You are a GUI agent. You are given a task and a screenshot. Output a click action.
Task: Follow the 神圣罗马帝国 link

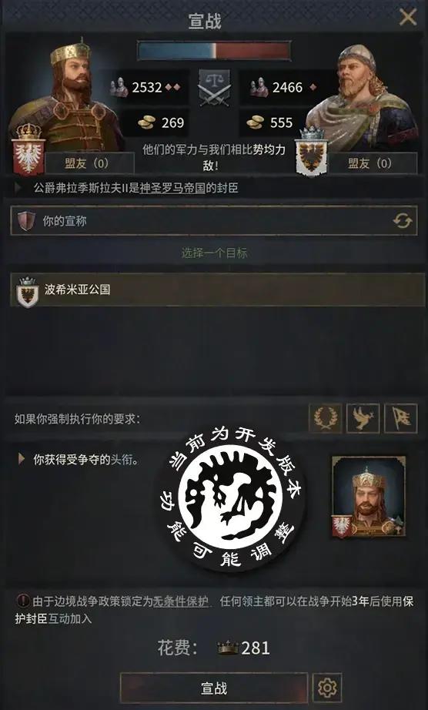172,188
